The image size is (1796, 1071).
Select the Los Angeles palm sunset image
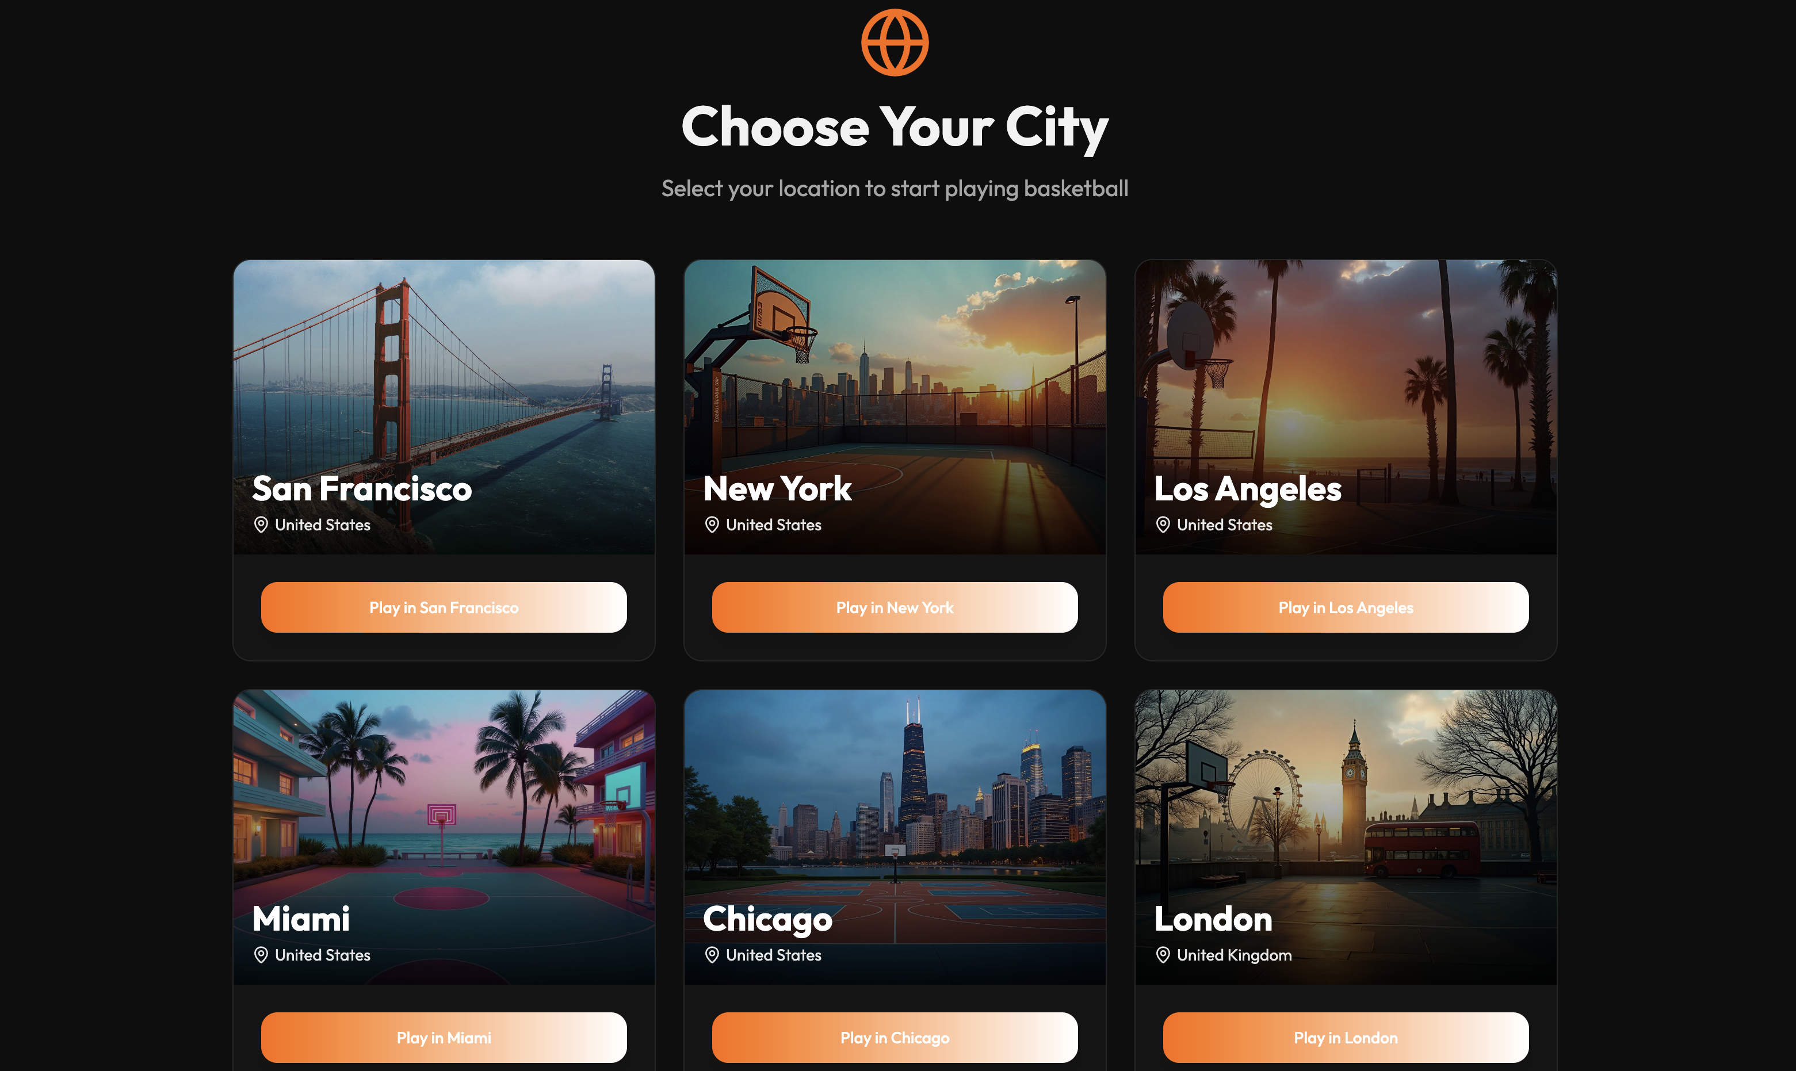(1346, 407)
